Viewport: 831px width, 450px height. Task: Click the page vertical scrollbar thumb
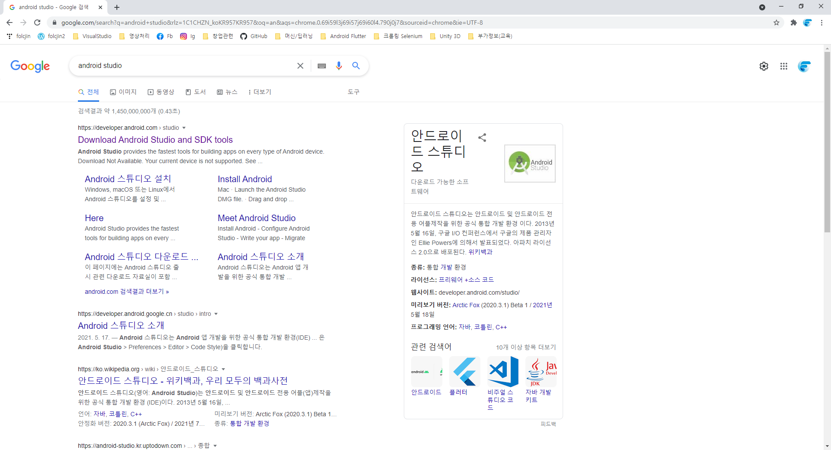827,143
